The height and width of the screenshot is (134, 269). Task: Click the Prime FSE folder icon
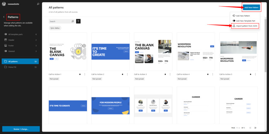tap(6, 67)
